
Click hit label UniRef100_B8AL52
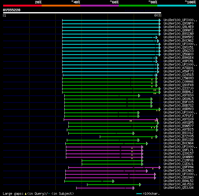(178, 181)
